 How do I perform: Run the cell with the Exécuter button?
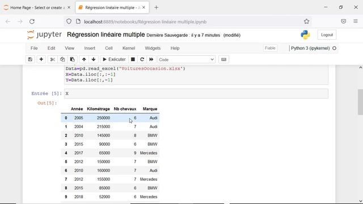[x=114, y=59]
